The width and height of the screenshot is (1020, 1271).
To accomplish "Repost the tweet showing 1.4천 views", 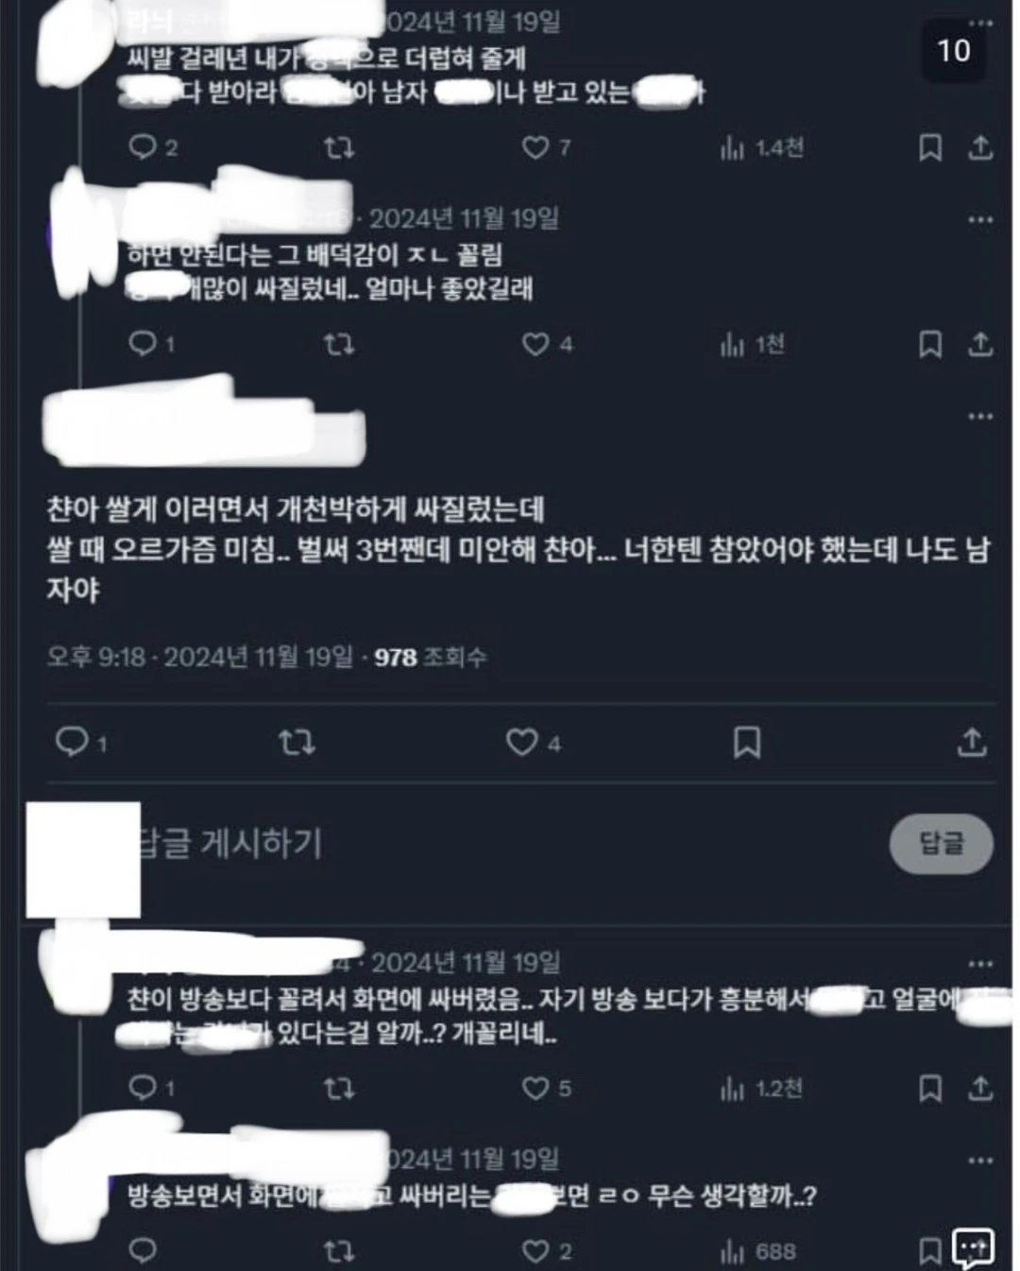I will [x=338, y=147].
